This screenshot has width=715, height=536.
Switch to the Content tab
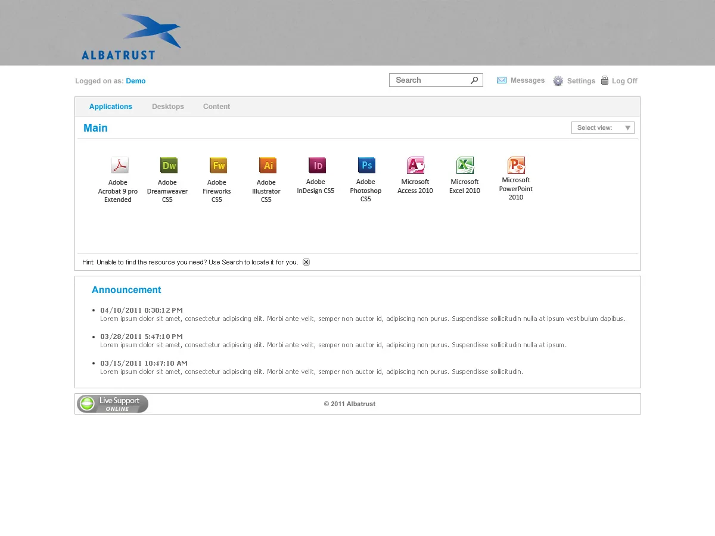(216, 107)
